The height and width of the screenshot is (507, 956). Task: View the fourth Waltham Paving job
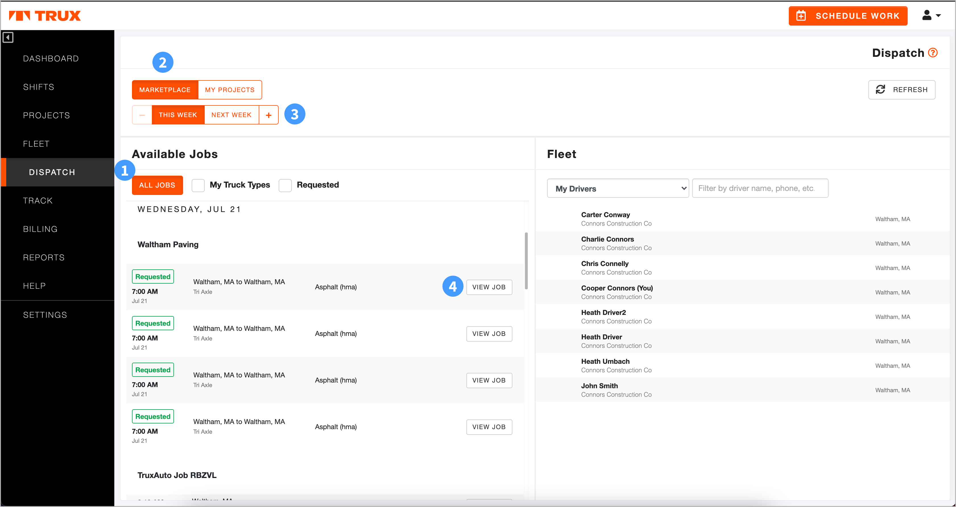coord(489,427)
